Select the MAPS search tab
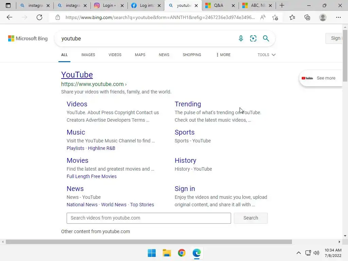Image resolution: width=348 pixels, height=261 pixels. point(140,55)
